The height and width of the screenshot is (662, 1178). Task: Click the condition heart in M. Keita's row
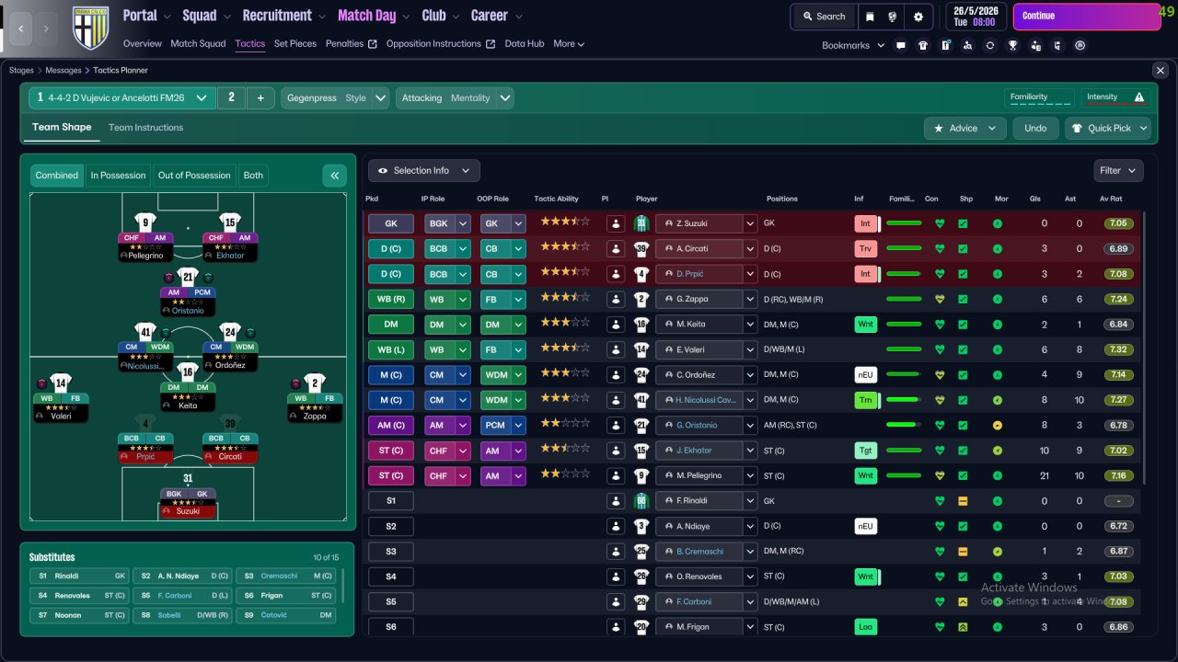[940, 325]
